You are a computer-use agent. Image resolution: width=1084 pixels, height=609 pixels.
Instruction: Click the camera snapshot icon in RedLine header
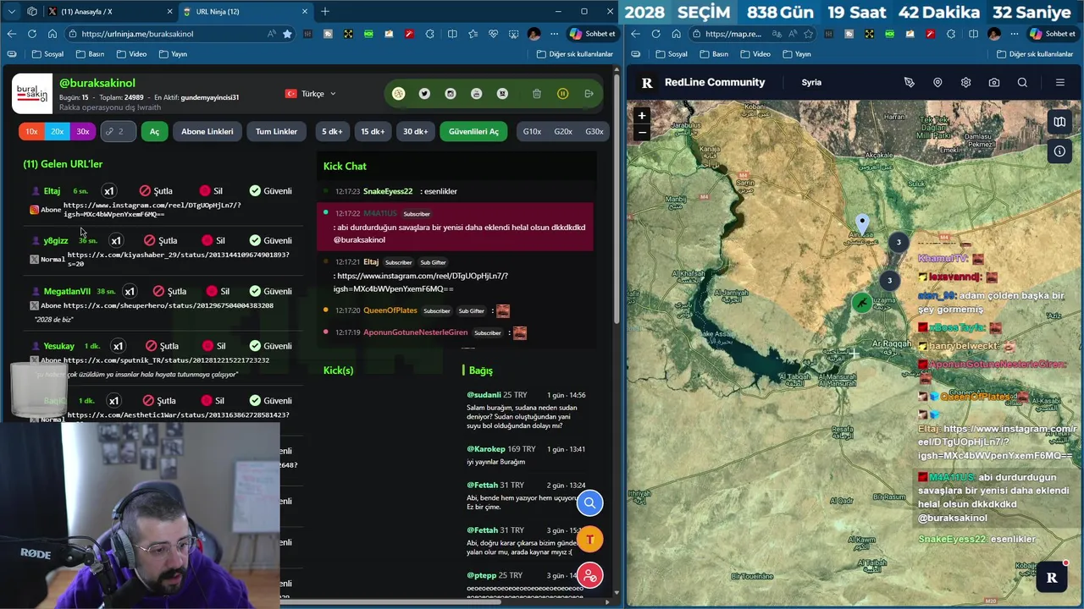coord(994,82)
